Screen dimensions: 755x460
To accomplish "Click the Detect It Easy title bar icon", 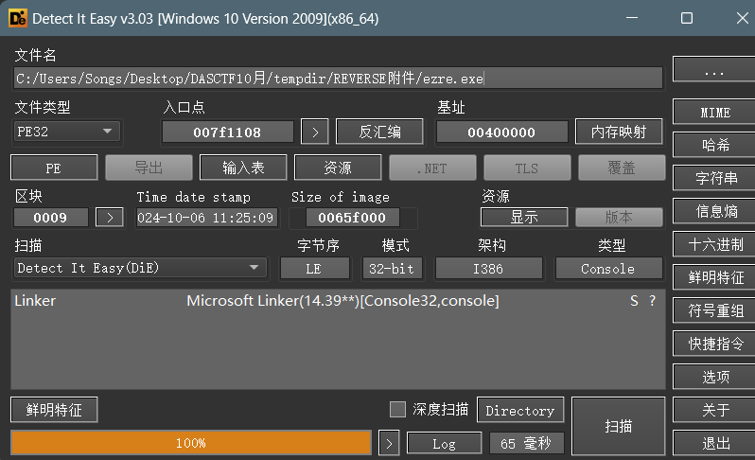I will click(17, 18).
